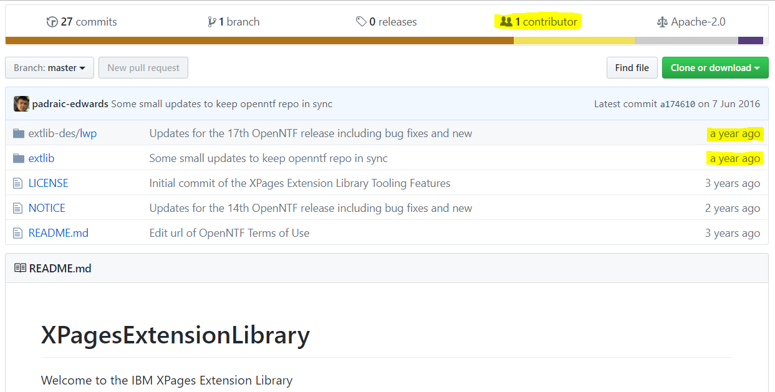Open the Apache-2.0 license link

(x=691, y=22)
